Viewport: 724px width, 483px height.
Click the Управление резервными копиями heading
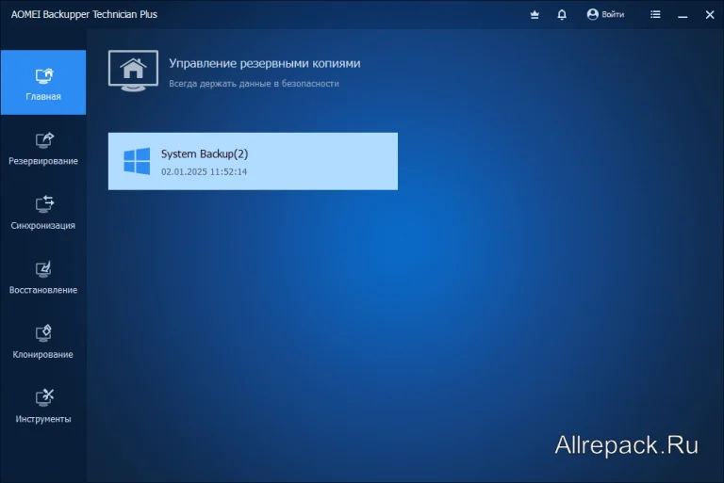click(x=265, y=64)
